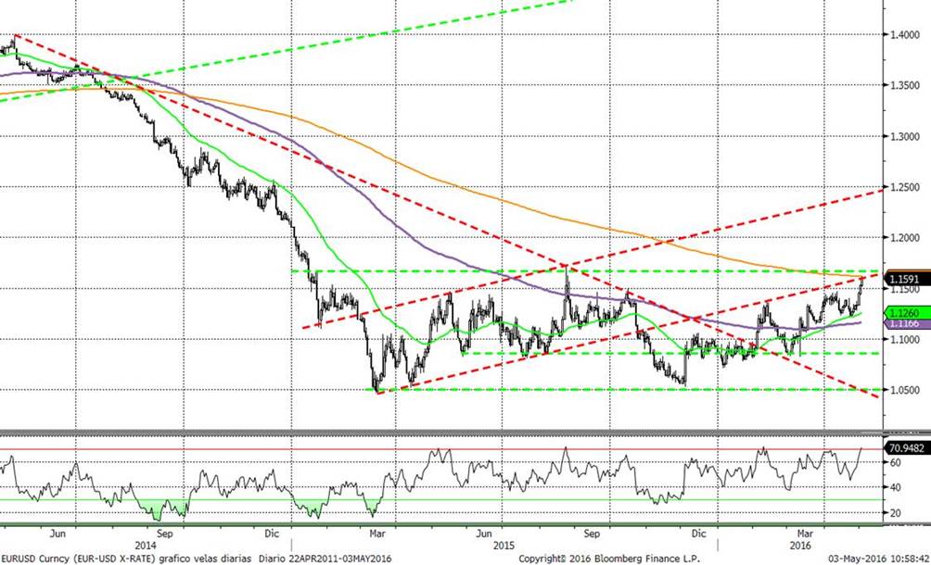Click the Mar label starting 2015
This screenshot has width=931, height=565.
click(x=377, y=534)
